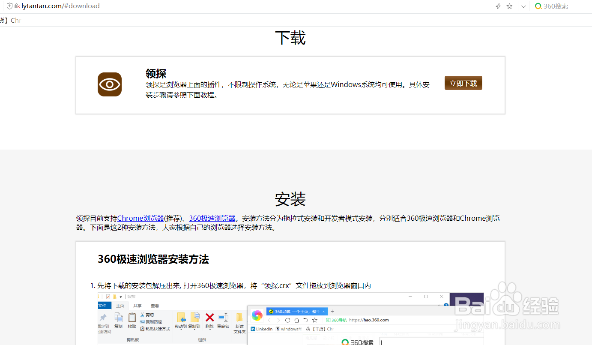Click the insecure lock icon beside the URL
The height and width of the screenshot is (345, 592).
[x=17, y=6]
